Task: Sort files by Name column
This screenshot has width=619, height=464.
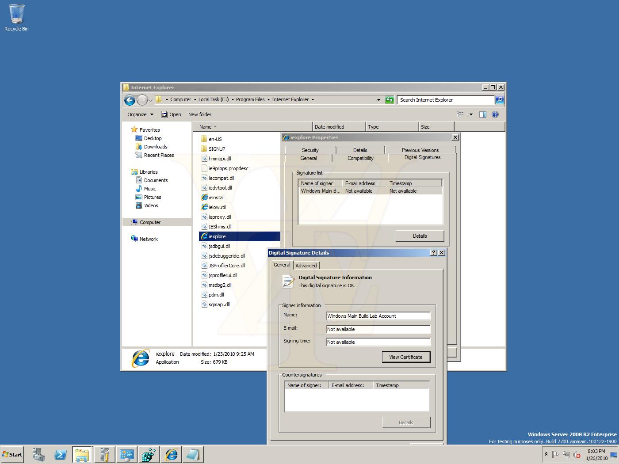Action: click(252, 127)
